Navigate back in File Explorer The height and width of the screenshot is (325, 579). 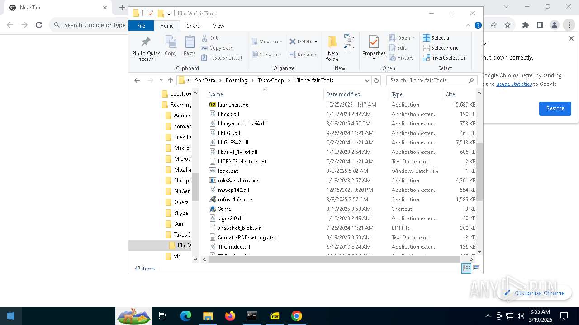point(137,80)
